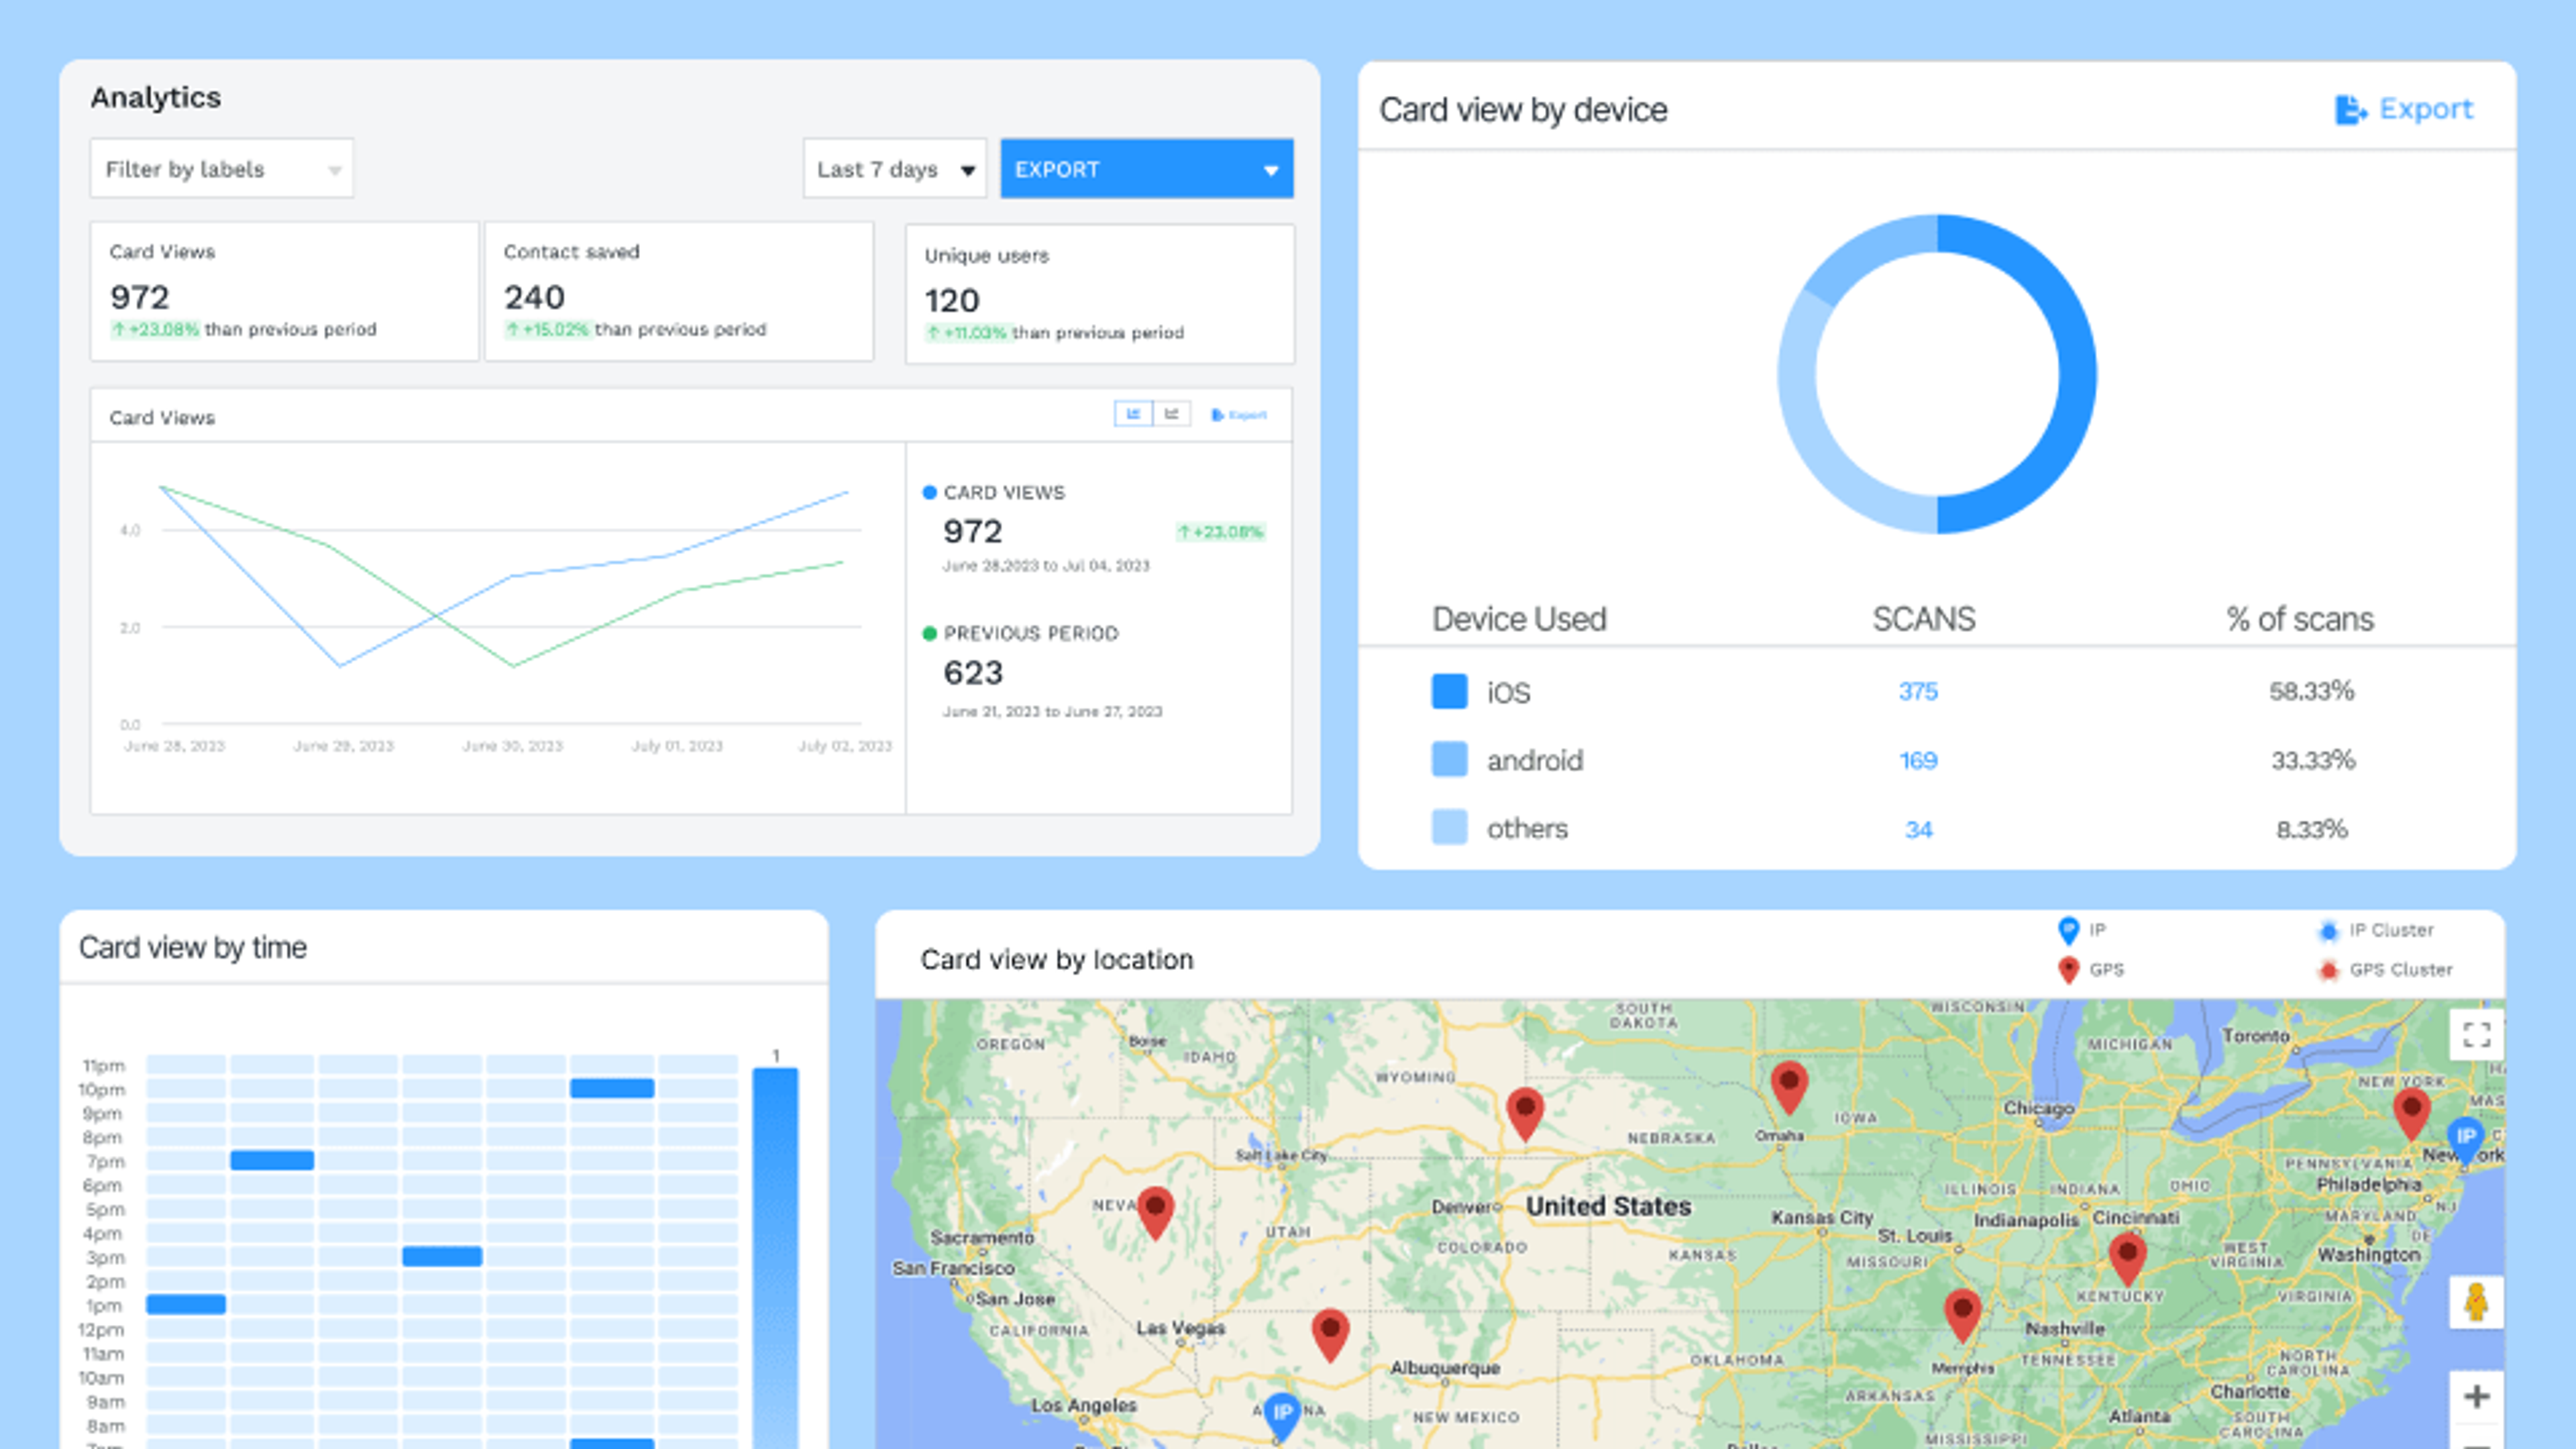Image resolution: width=2576 pixels, height=1449 pixels.
Task: Select the Contact saved stat card
Action: click(x=679, y=291)
